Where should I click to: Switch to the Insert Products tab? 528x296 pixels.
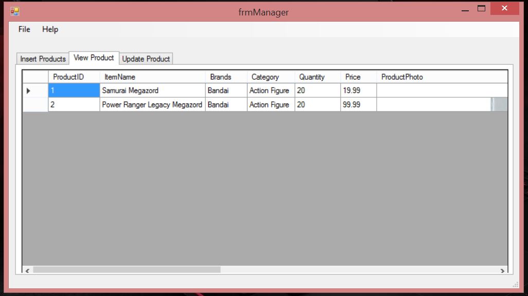point(43,59)
